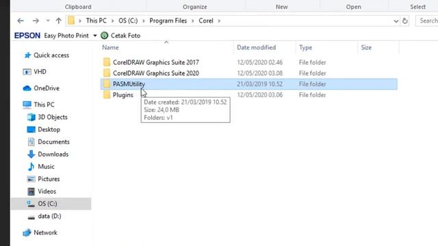Select OS (C:) drive in sidebar

click(51, 204)
